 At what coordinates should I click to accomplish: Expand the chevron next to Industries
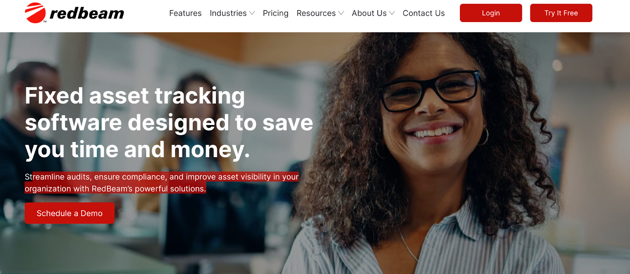tap(252, 13)
